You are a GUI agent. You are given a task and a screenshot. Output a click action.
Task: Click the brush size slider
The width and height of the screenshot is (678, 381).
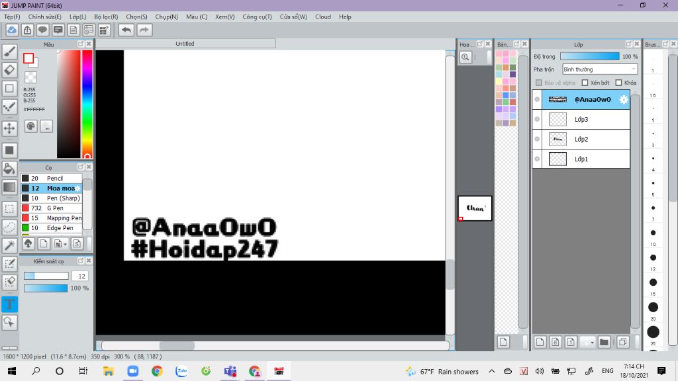click(x=46, y=276)
